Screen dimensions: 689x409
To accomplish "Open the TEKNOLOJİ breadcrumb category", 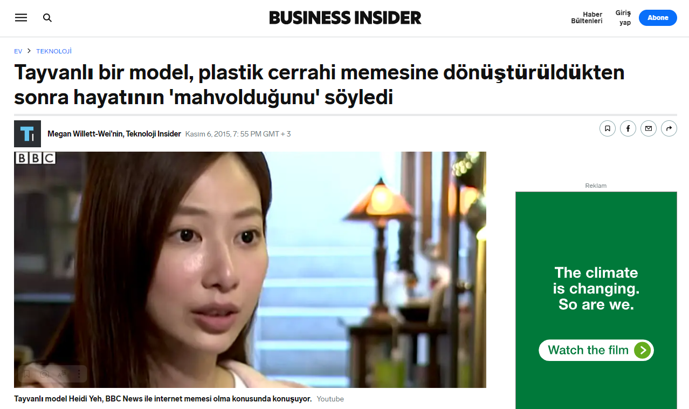I will pyautogui.click(x=54, y=51).
